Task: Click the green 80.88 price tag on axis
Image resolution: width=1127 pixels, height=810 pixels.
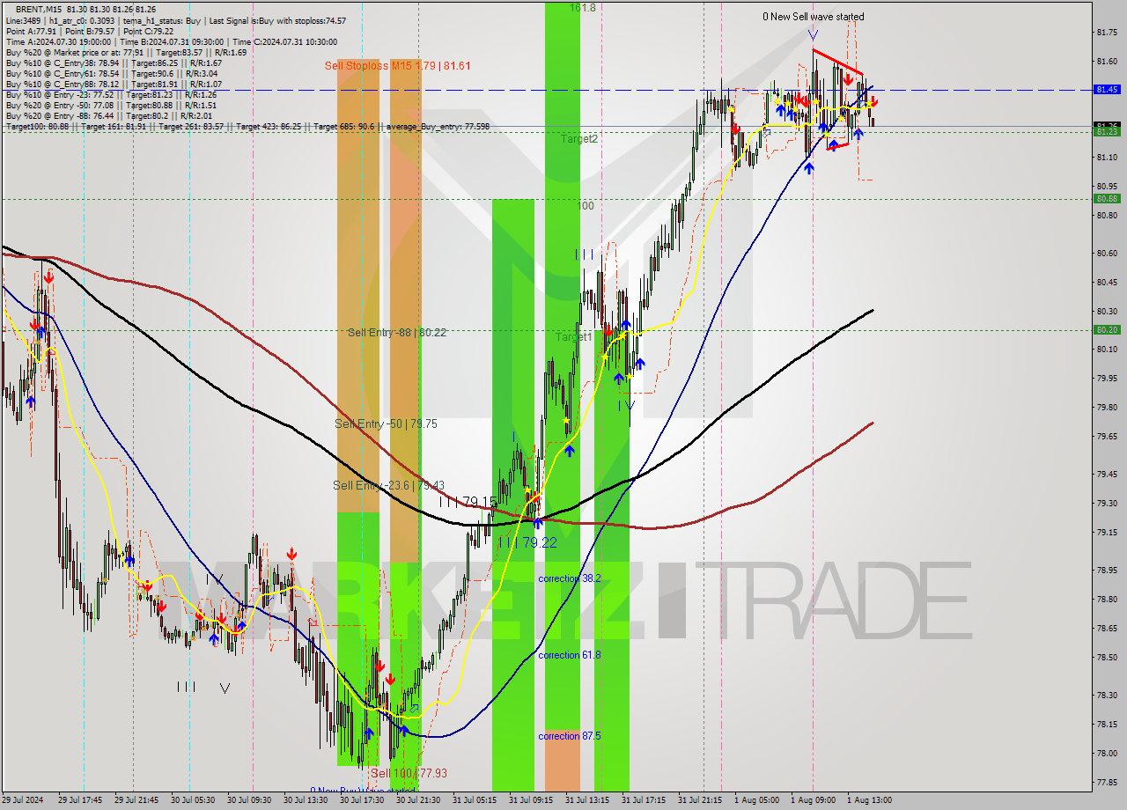Action: click(1107, 199)
